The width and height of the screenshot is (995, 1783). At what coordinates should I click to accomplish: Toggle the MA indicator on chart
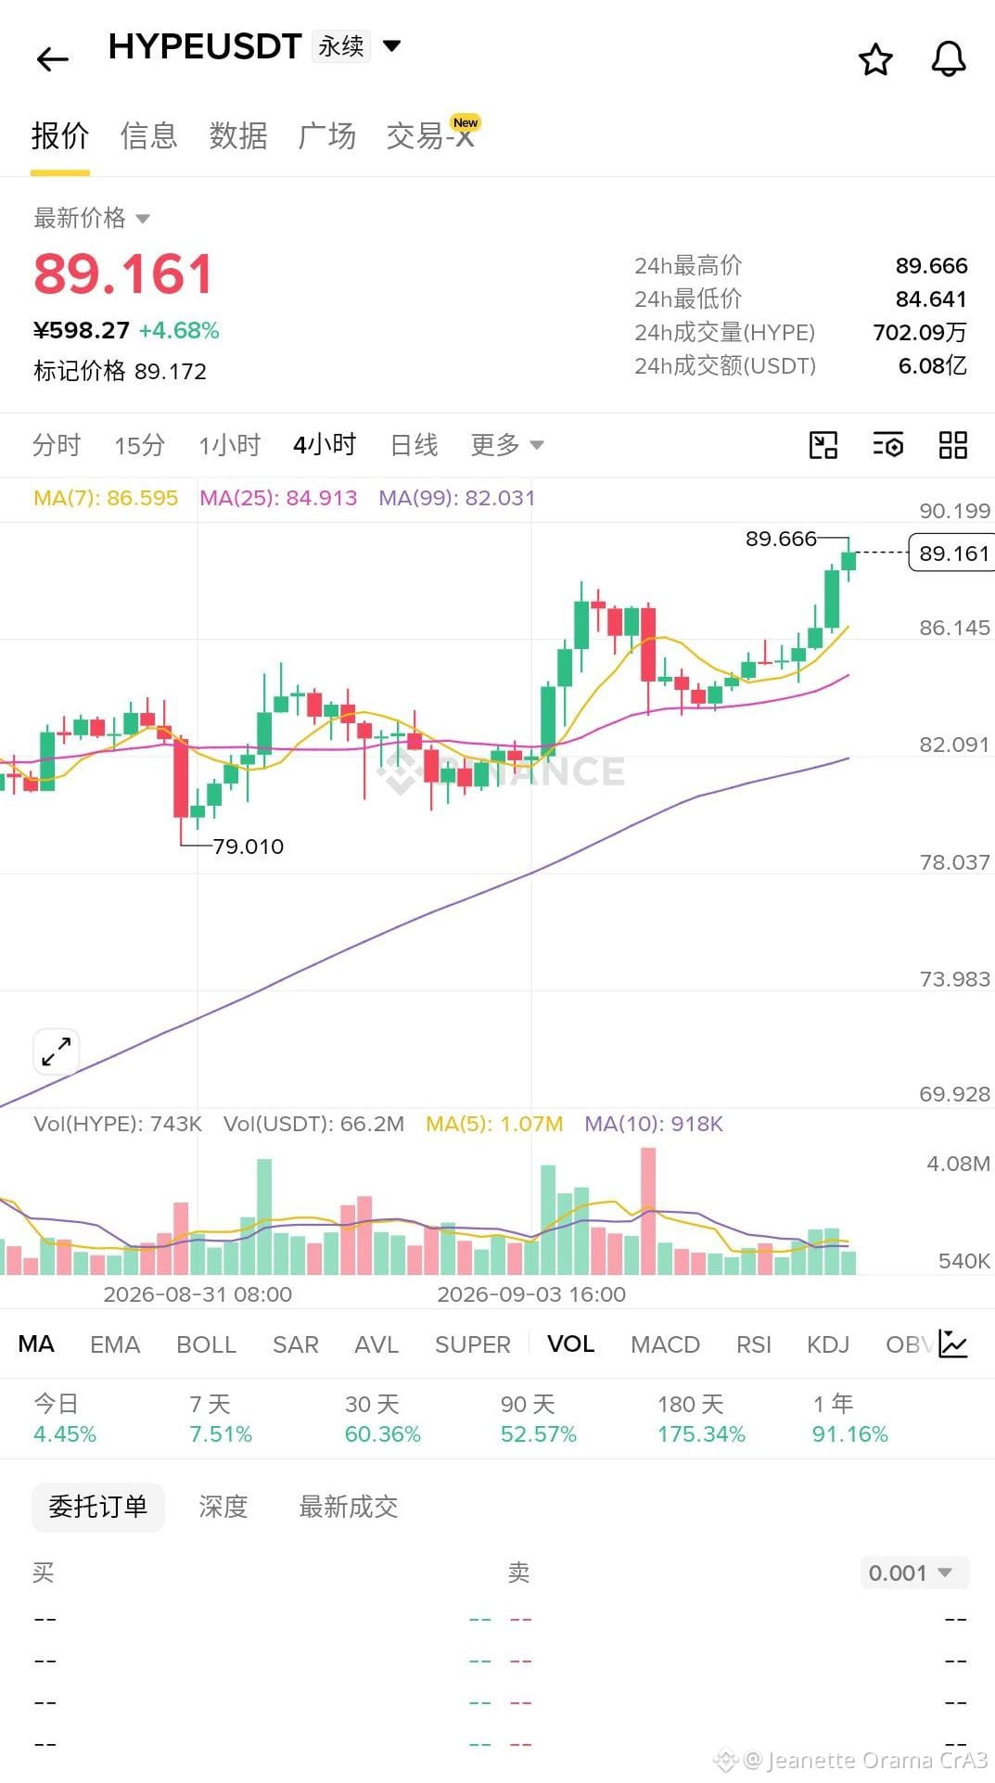(36, 1344)
